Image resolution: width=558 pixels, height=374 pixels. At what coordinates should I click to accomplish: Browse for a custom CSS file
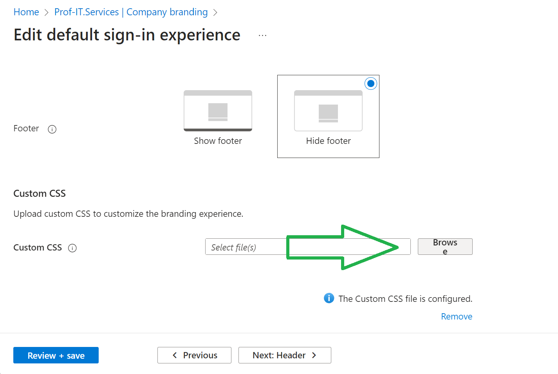[x=445, y=247]
